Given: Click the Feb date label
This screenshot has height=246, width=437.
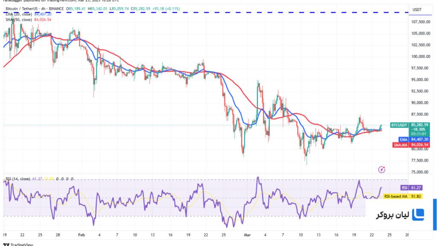Looking at the screenshot, I should click(82, 235).
